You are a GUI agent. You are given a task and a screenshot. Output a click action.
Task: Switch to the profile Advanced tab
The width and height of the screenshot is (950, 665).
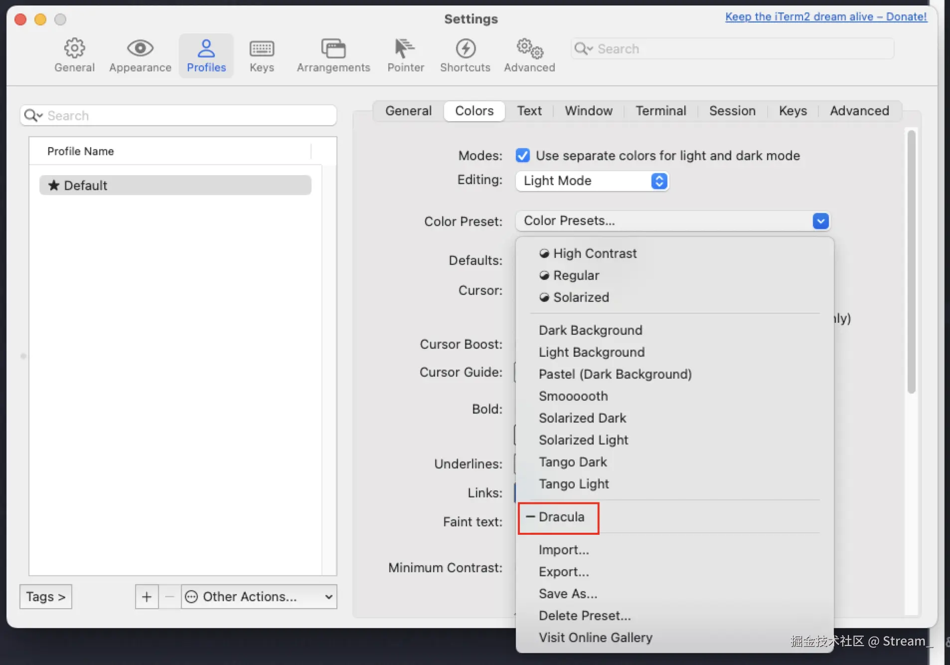[x=859, y=111]
